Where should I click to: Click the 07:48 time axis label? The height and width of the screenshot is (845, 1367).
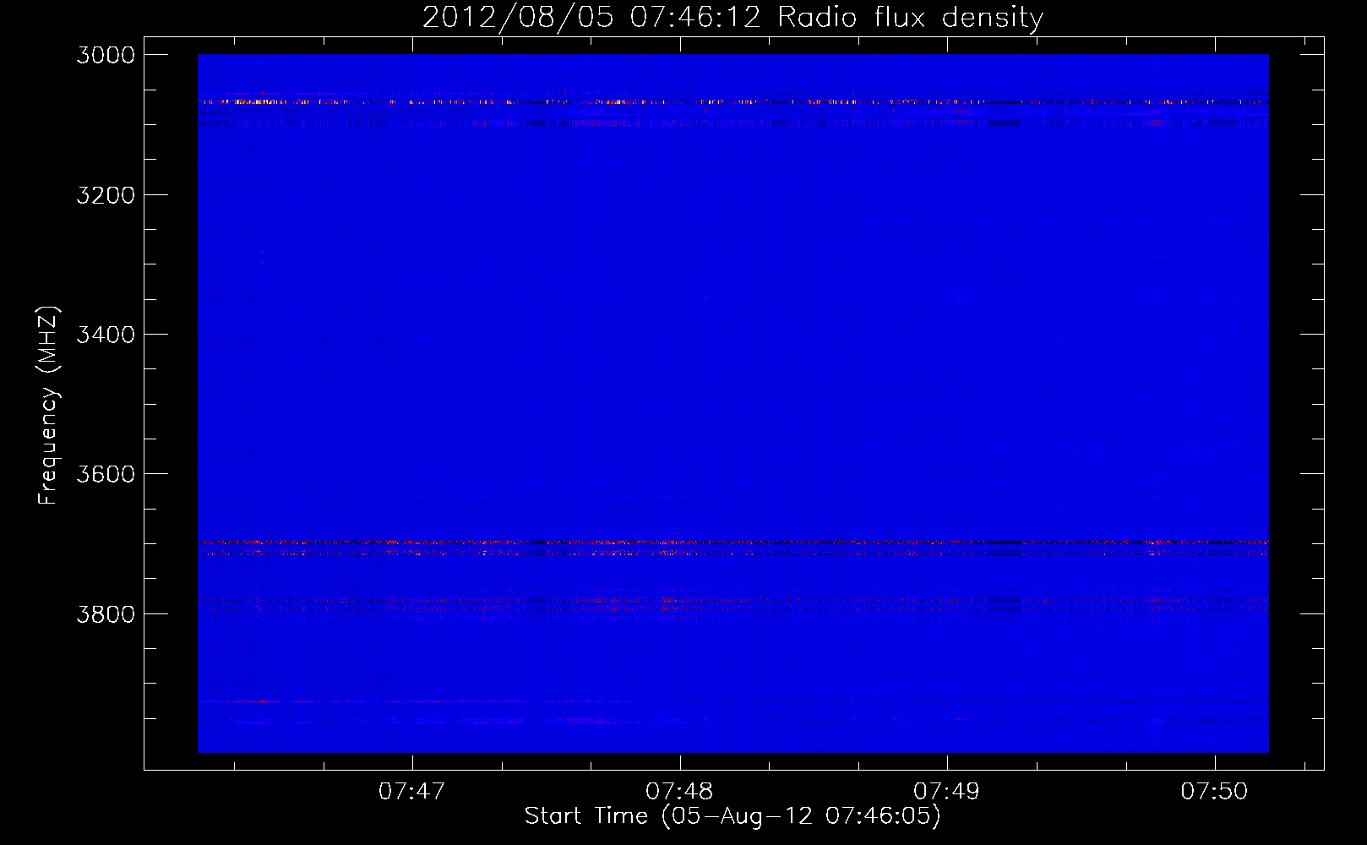pos(679,792)
